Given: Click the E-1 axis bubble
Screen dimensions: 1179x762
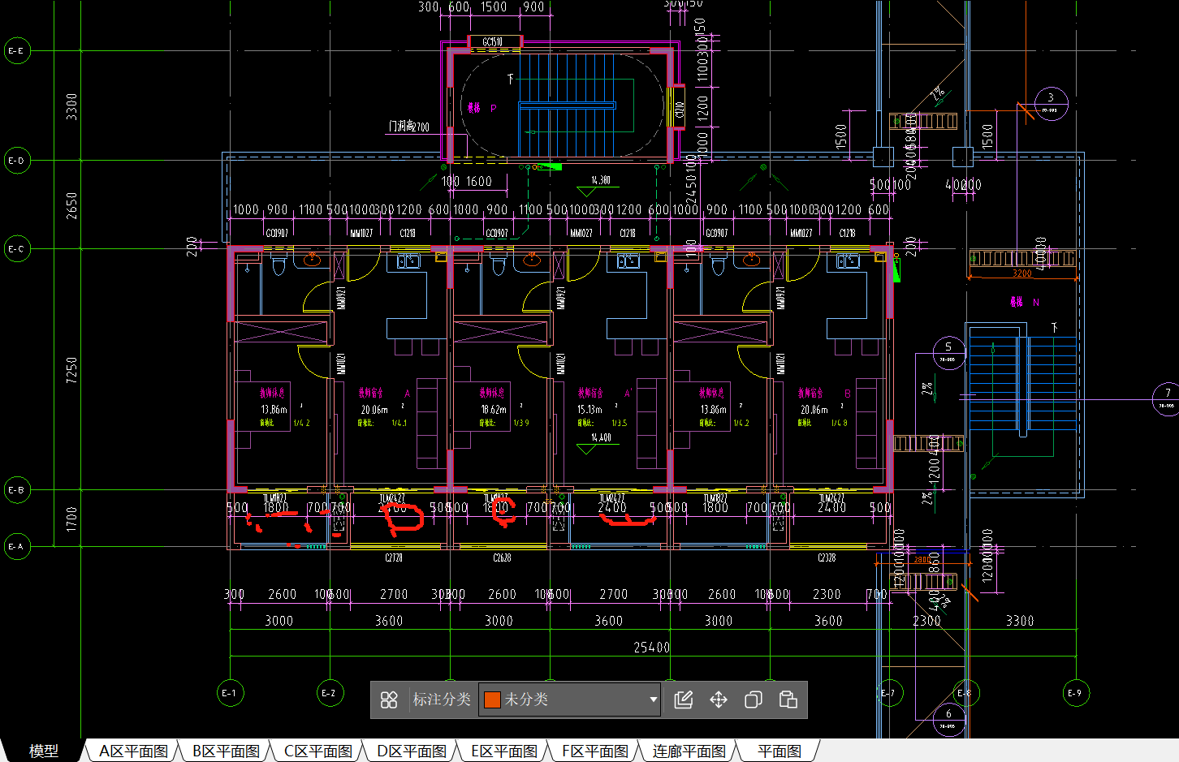Looking at the screenshot, I should (230, 693).
